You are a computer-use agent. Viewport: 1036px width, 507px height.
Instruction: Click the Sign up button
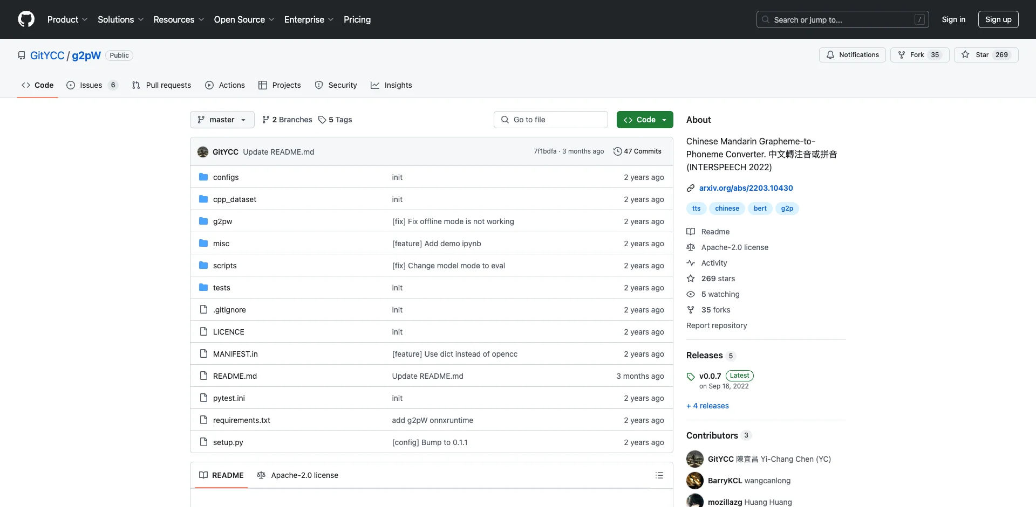(x=998, y=19)
